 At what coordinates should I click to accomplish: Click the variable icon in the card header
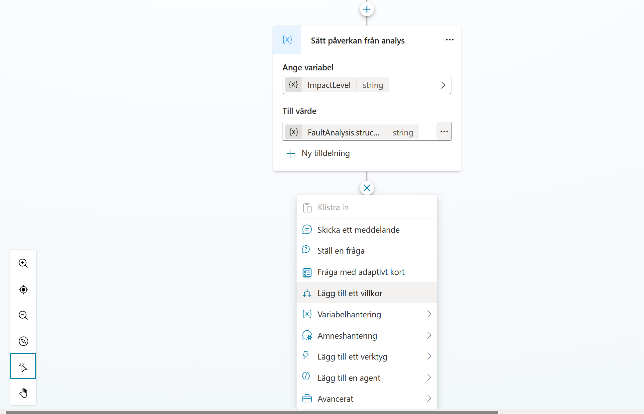click(x=287, y=40)
